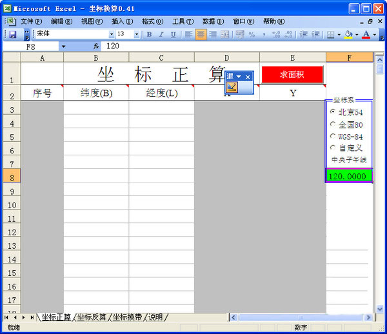
Task: Open the font name dropdown
Action: coord(111,34)
